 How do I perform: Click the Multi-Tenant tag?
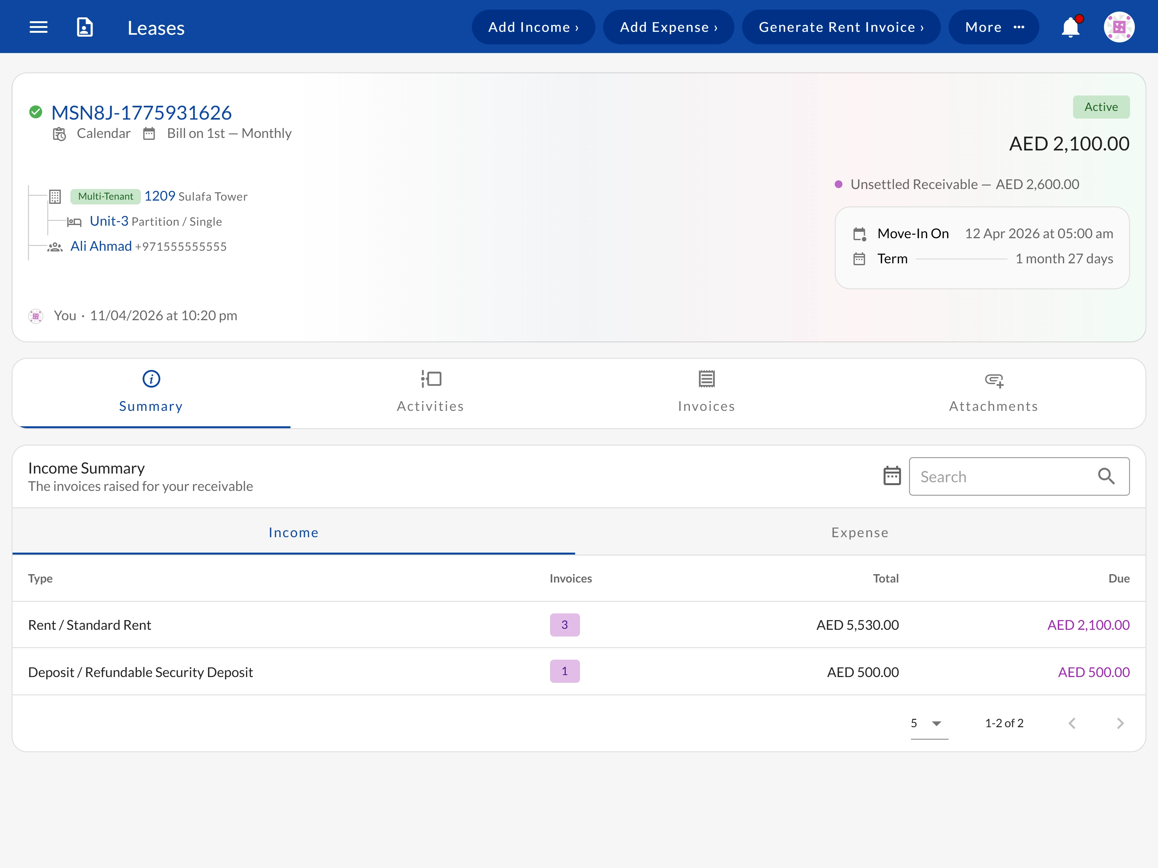[105, 197]
